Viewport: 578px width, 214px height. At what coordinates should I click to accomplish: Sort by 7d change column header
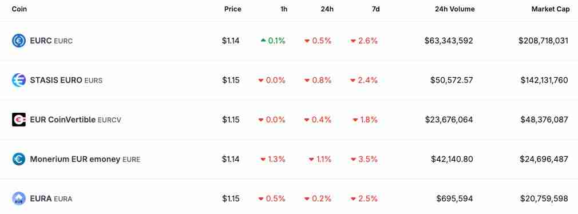(375, 9)
